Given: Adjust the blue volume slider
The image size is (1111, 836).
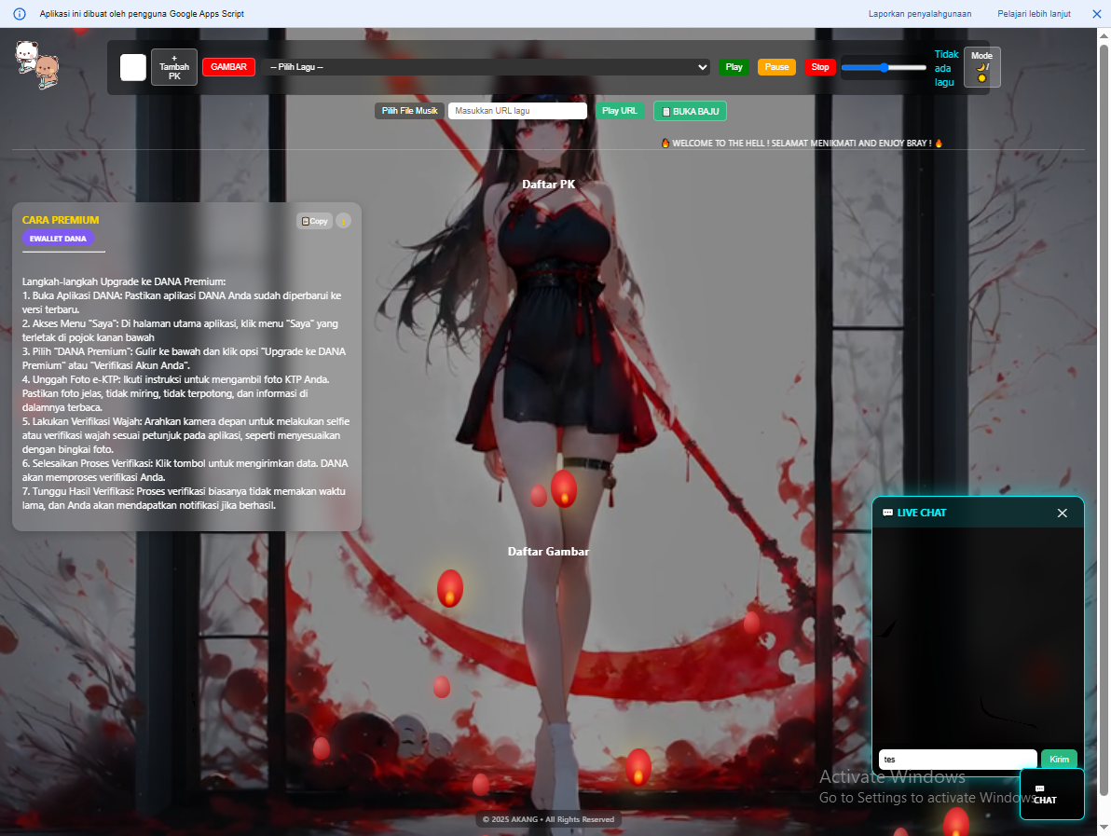Looking at the screenshot, I should coord(884,67).
